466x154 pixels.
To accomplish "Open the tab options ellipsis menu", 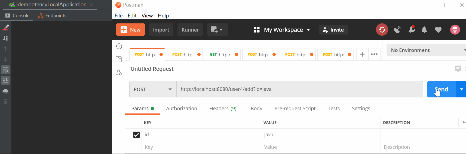I will (374, 54).
